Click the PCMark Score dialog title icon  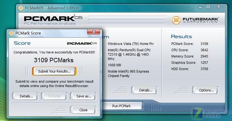coord(11,33)
